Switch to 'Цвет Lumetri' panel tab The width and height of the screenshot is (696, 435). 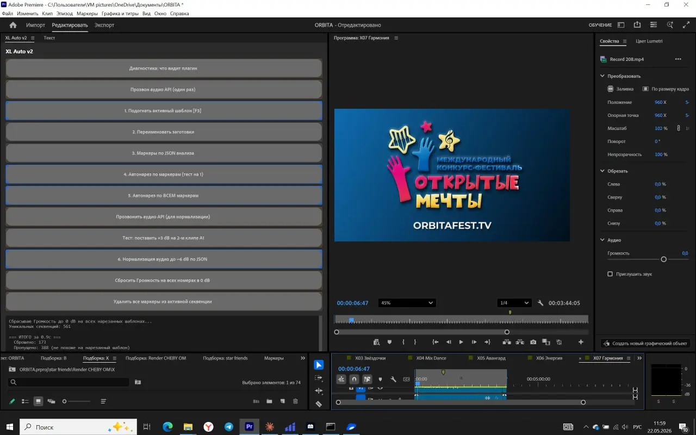pyautogui.click(x=649, y=41)
